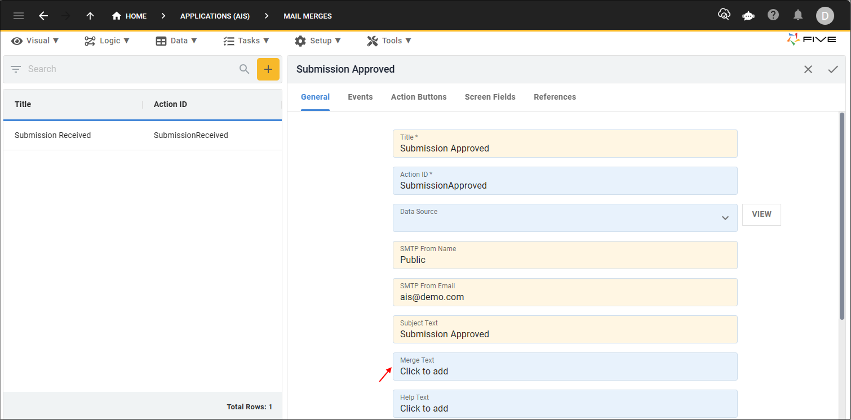Save form with the checkmark icon
The image size is (851, 420).
pyautogui.click(x=833, y=69)
